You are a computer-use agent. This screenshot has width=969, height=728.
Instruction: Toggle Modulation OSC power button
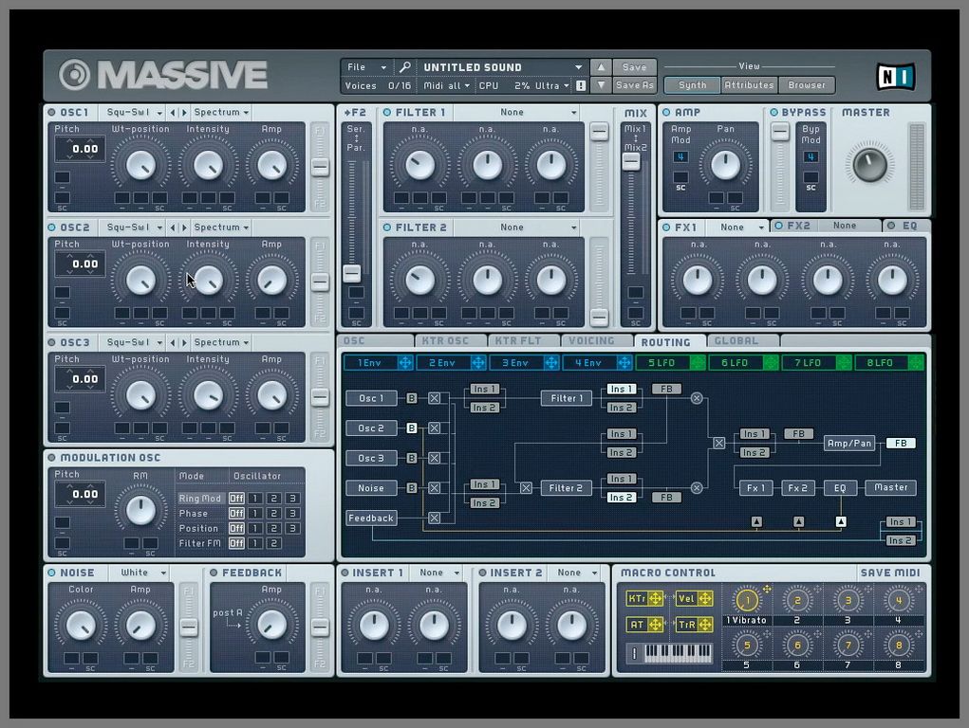[51, 458]
